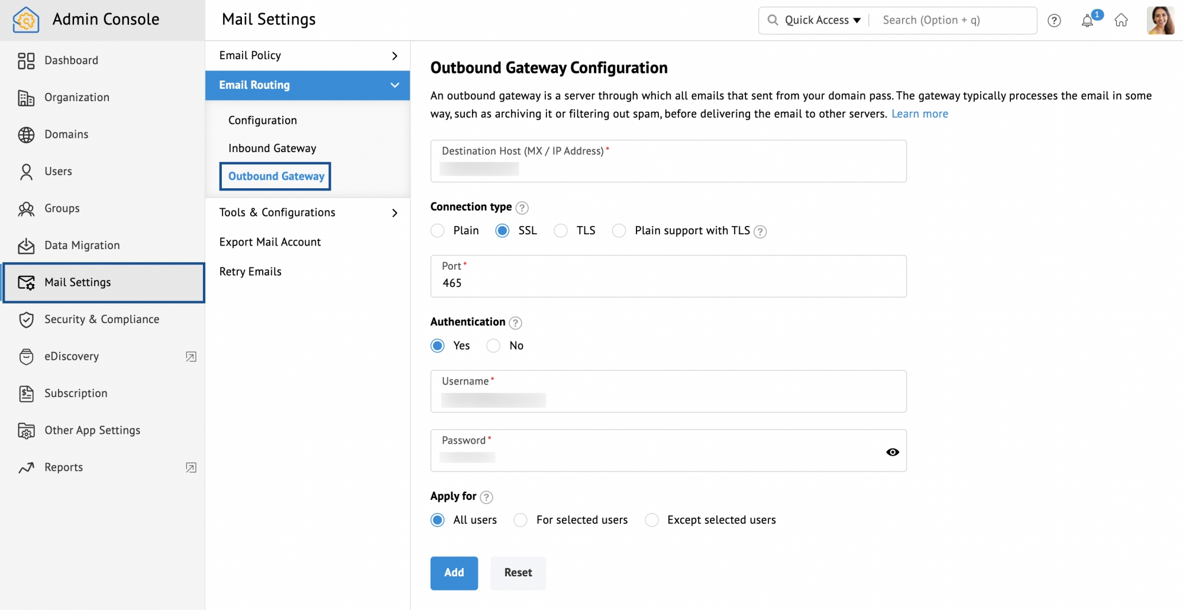The image size is (1183, 610).
Task: Set Authentication to No
Action: coord(493,346)
